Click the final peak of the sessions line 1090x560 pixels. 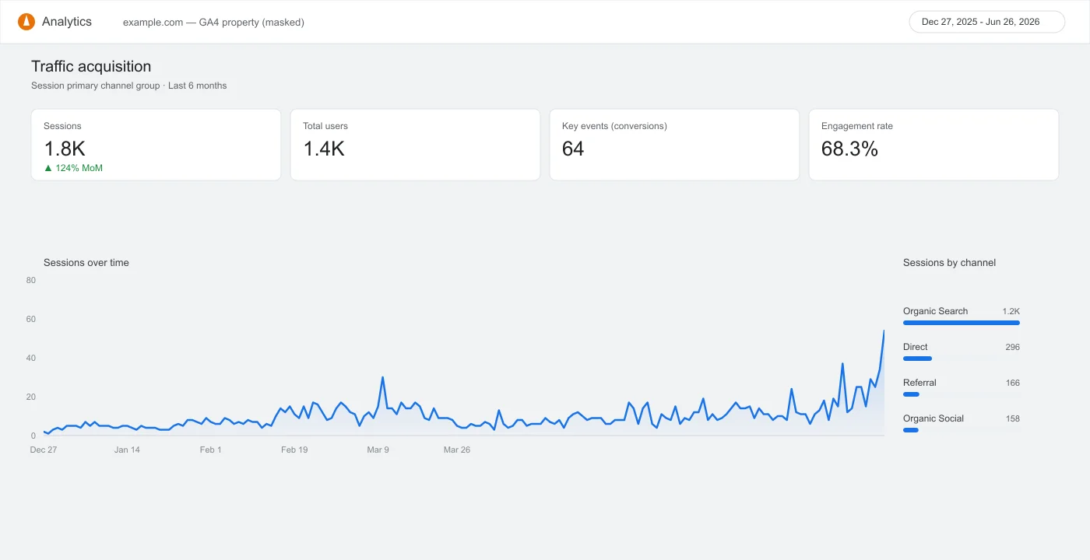click(x=884, y=331)
